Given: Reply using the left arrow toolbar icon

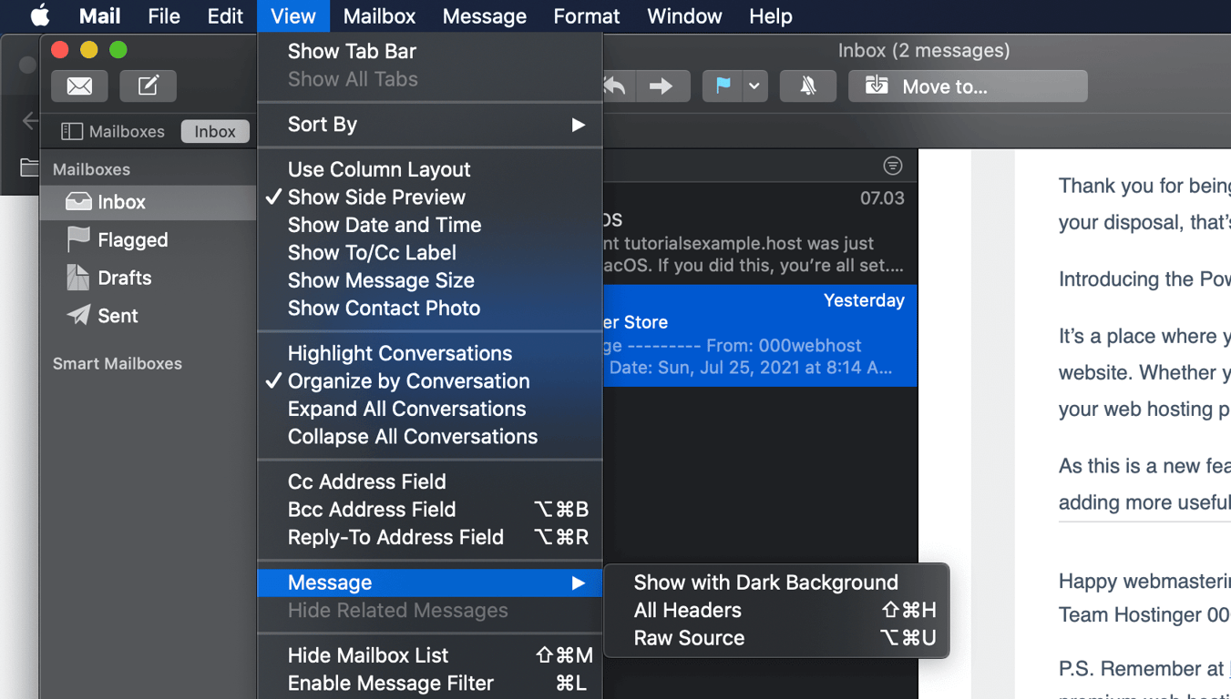Looking at the screenshot, I should pyautogui.click(x=614, y=86).
